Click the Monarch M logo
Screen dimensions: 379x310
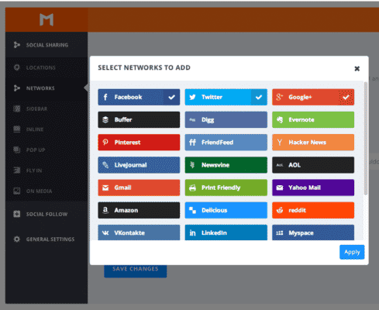[47, 19]
